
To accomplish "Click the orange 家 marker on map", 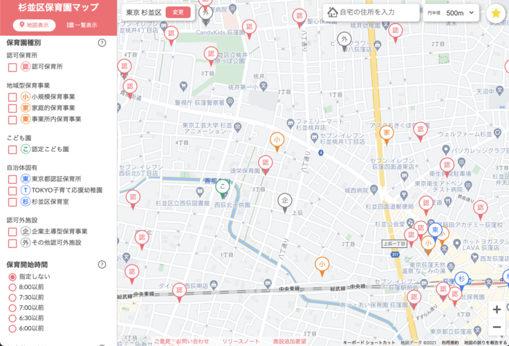I will [387, 133].
